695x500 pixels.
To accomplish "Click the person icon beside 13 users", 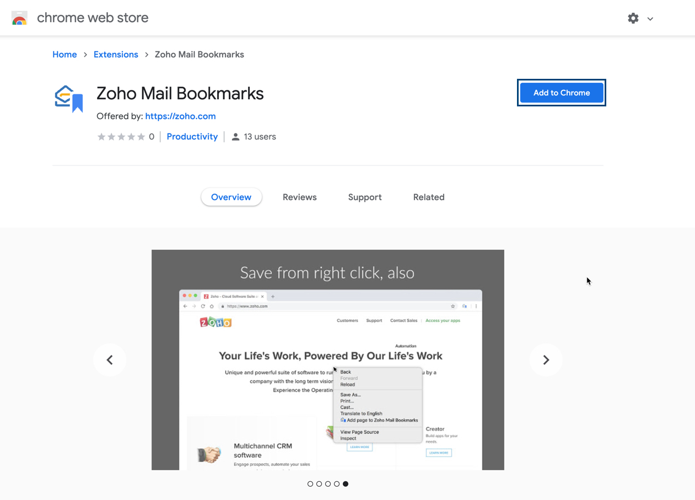I will (x=236, y=136).
